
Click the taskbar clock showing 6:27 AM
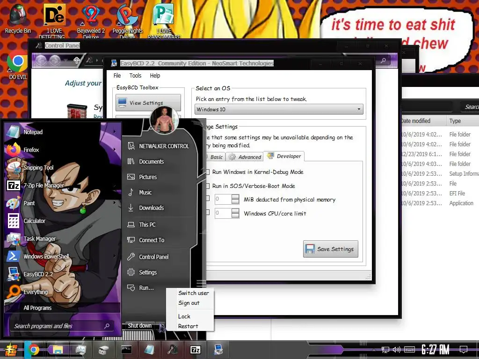click(x=435, y=350)
